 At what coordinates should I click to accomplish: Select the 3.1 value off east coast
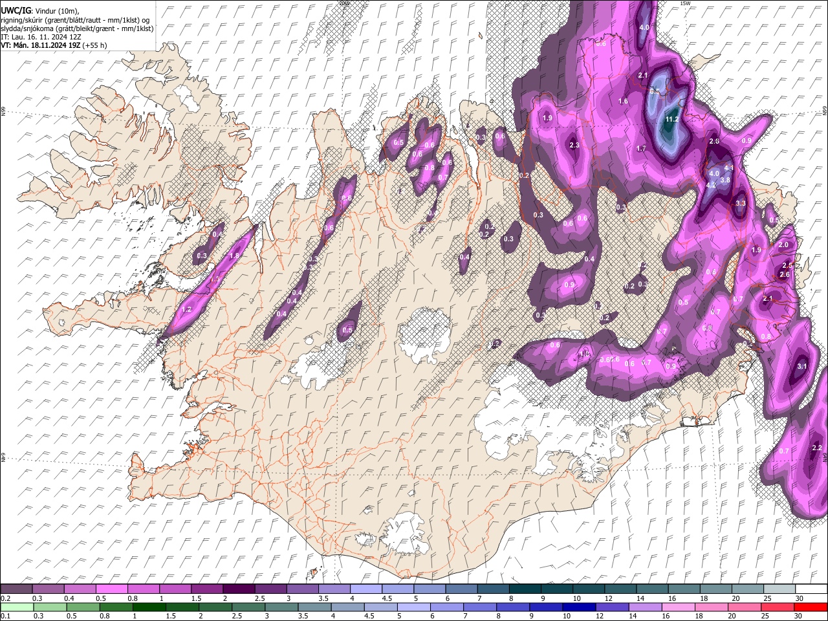click(802, 366)
